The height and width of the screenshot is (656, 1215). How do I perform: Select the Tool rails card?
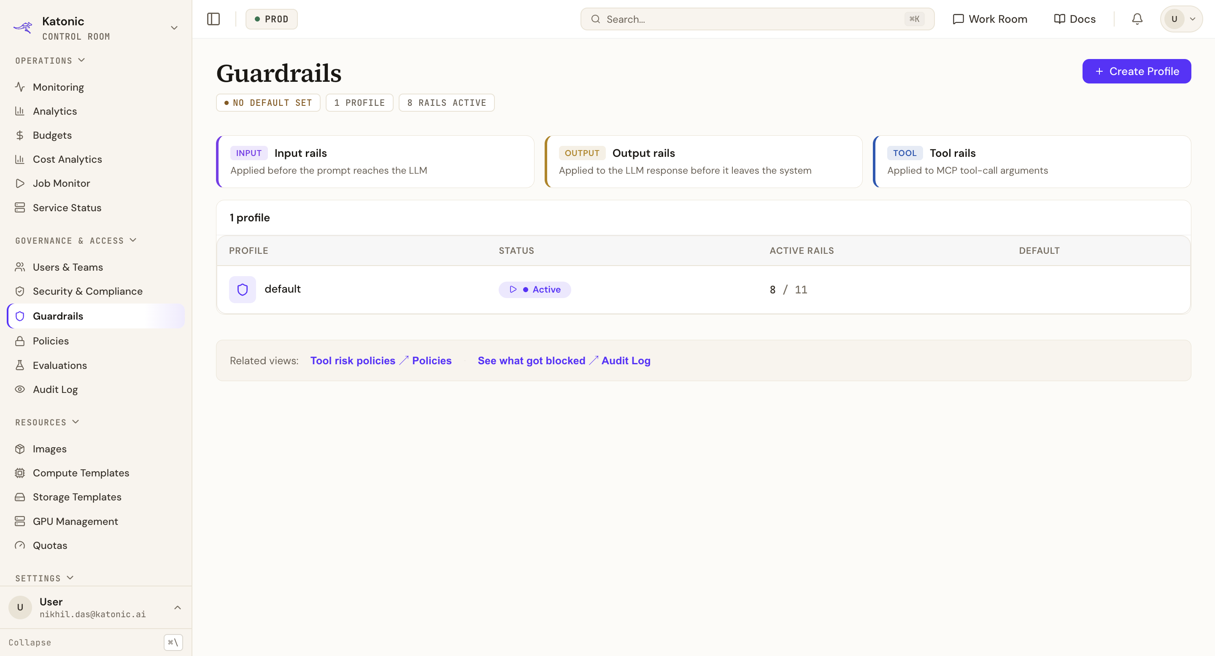[x=1031, y=161]
